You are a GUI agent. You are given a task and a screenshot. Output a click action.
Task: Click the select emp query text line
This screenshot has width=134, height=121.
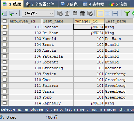67,109
